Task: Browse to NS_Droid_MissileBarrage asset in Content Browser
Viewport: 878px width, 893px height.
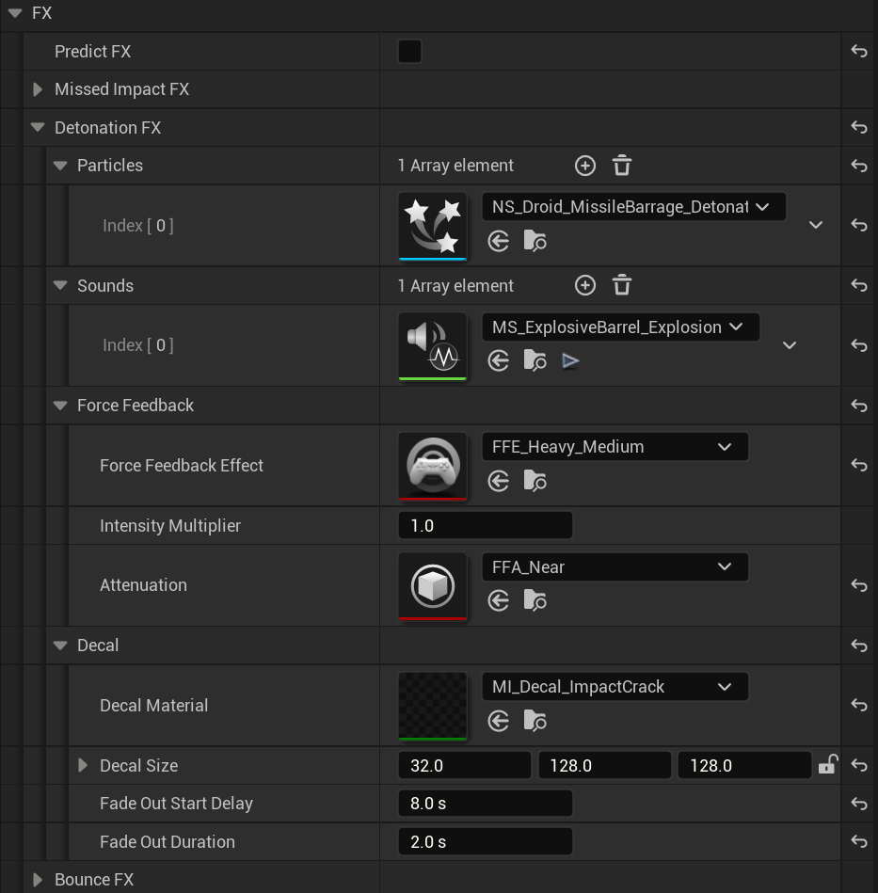Action: tap(535, 241)
